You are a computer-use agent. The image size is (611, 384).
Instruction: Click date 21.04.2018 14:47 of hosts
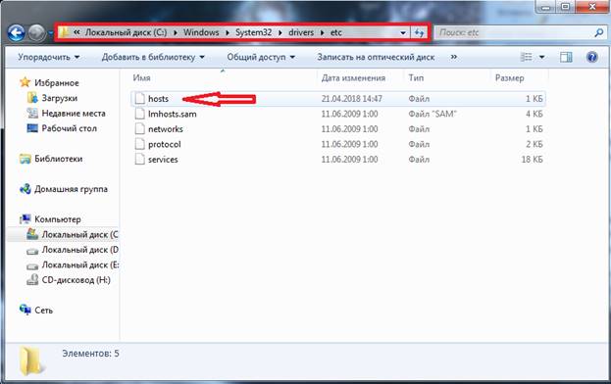[x=351, y=99]
